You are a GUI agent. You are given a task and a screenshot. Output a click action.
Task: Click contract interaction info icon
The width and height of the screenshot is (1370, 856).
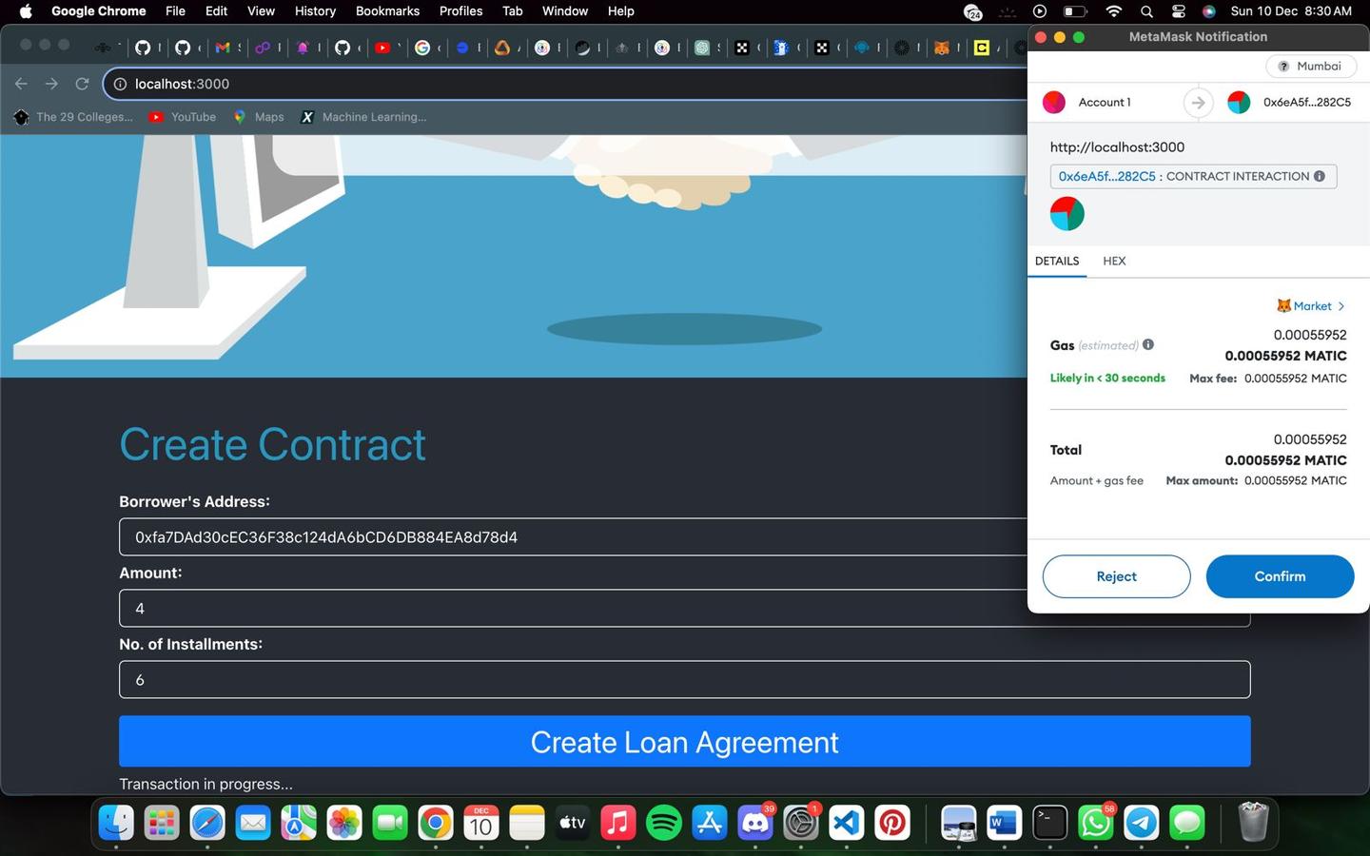point(1320,176)
